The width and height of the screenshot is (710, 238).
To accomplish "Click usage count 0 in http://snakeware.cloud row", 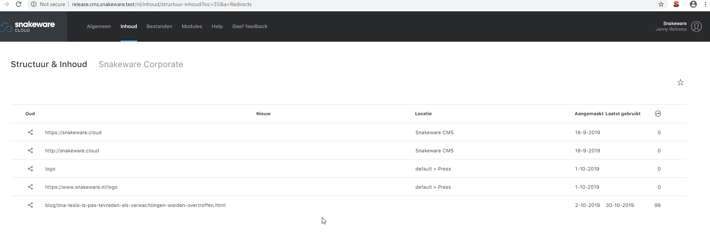I will [x=659, y=150].
